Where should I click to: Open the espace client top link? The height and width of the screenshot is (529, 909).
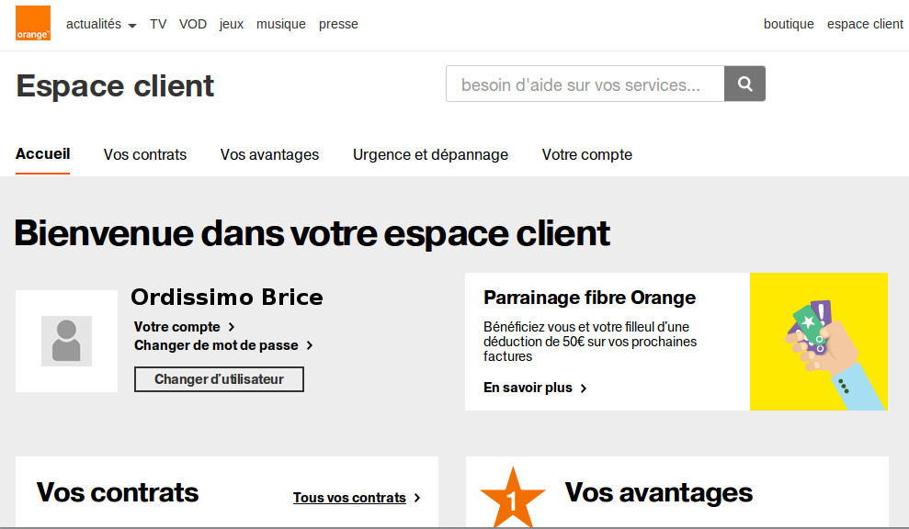click(865, 24)
